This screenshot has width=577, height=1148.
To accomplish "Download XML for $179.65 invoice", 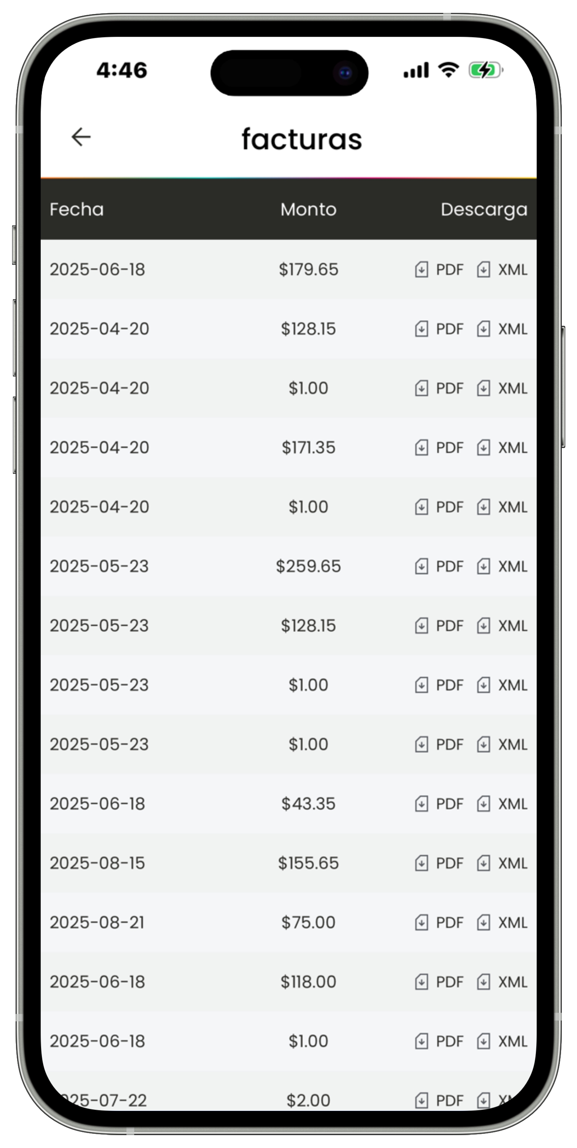I will coord(502,270).
